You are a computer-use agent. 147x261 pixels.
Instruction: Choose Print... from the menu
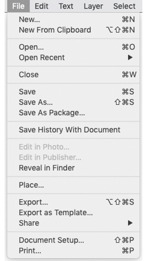tap(73, 250)
